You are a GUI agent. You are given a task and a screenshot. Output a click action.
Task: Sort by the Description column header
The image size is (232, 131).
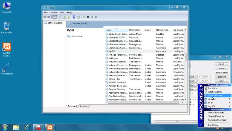coord(136,30)
